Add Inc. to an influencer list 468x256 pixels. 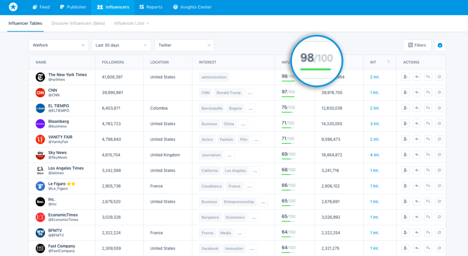coord(428,202)
